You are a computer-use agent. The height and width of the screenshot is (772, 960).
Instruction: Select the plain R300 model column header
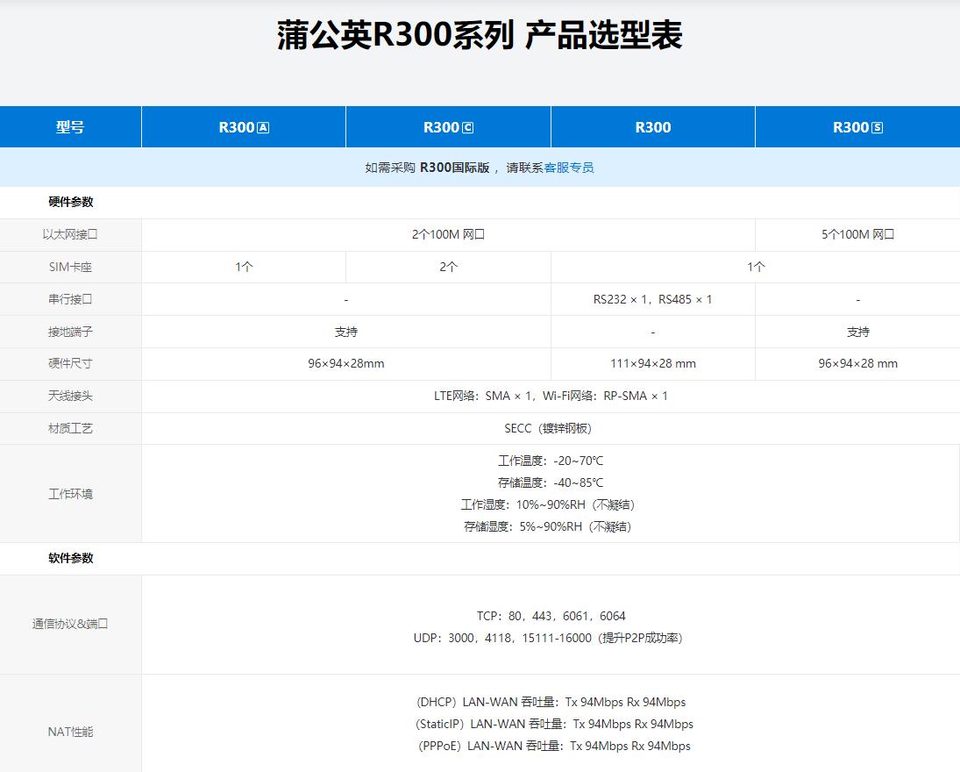[652, 126]
